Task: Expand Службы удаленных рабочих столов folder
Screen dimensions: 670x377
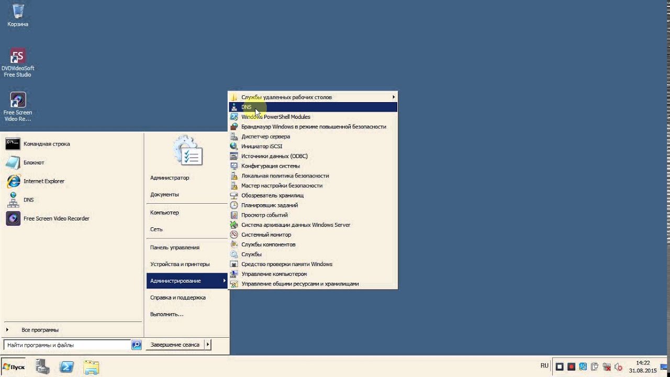Action: click(313, 97)
